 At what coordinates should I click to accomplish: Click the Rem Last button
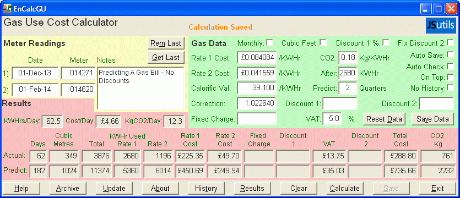166,43
